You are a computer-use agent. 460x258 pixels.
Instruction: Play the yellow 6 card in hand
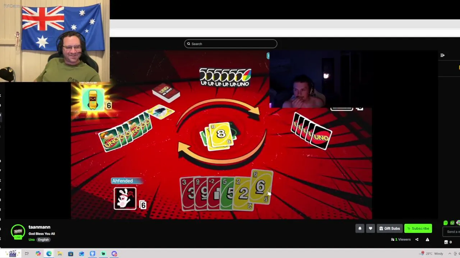261,188
